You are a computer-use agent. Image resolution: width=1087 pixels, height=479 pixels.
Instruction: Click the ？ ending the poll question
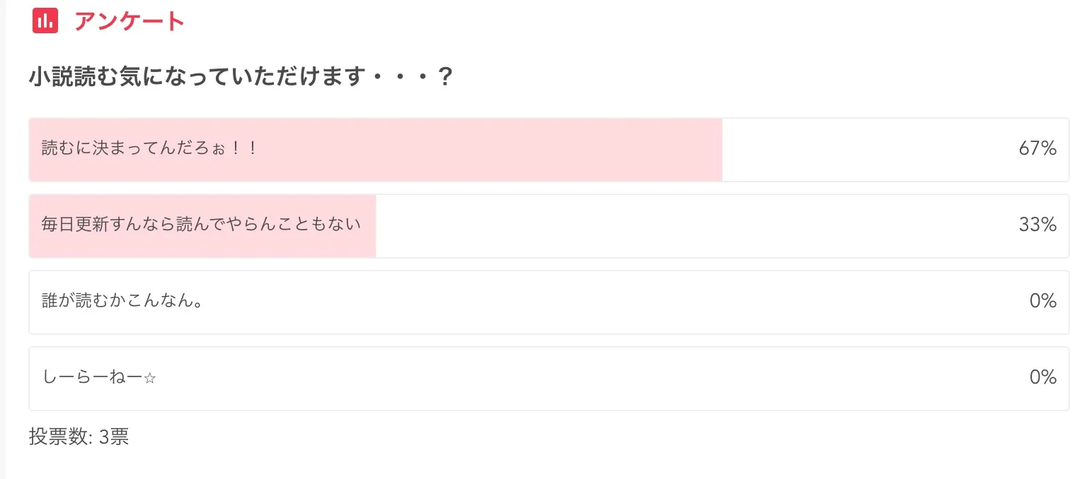point(445,77)
